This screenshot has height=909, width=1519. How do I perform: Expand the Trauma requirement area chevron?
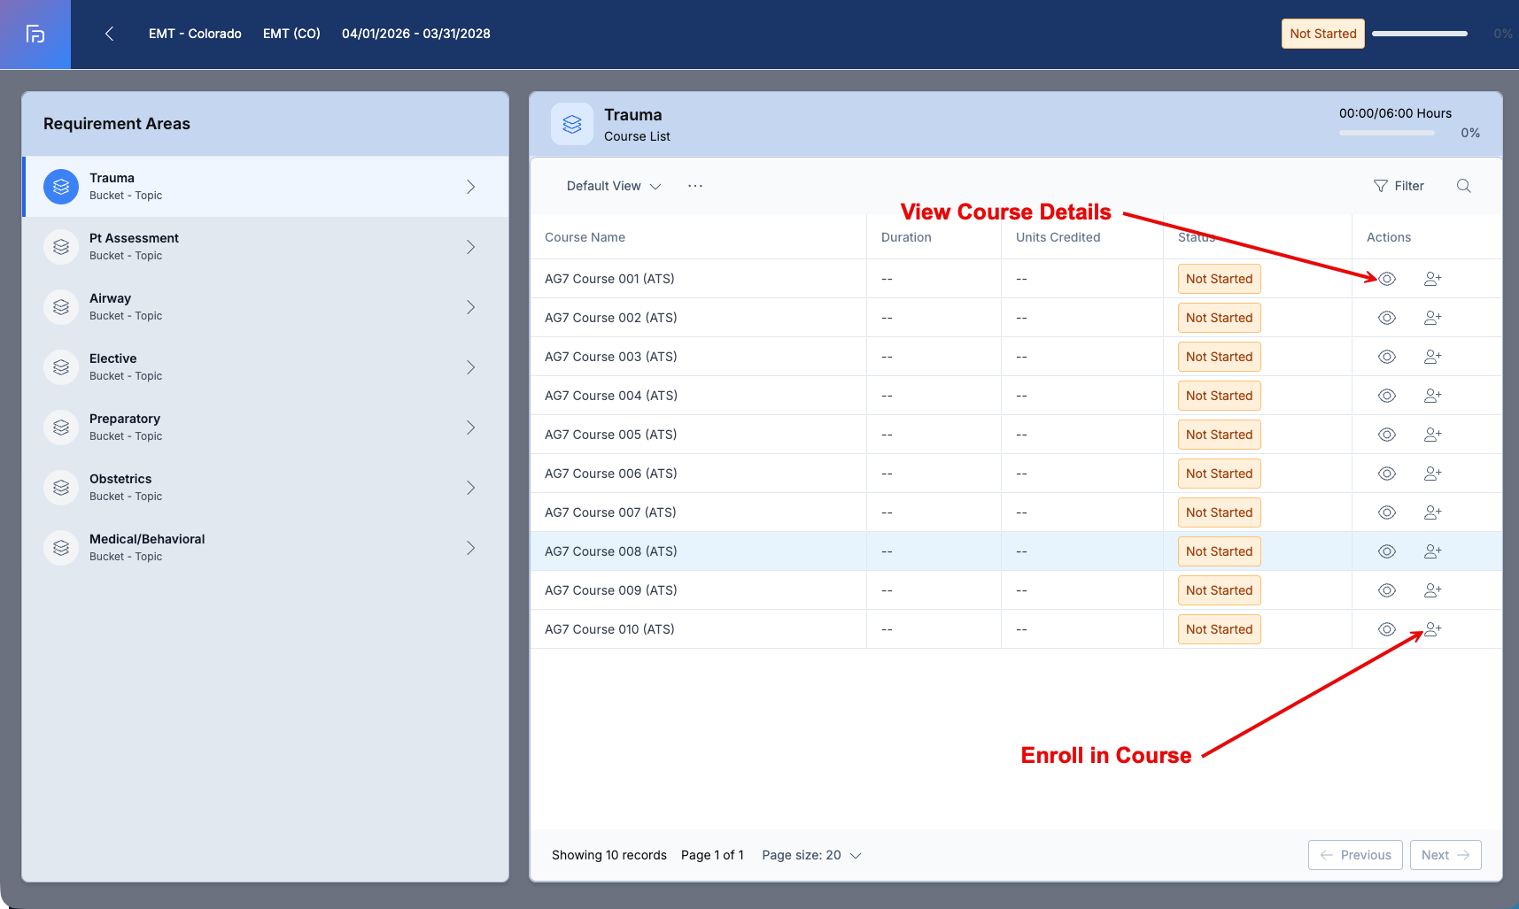point(470,187)
